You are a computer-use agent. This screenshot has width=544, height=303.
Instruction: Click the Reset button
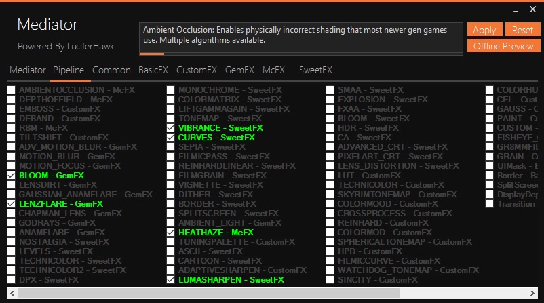coord(522,30)
